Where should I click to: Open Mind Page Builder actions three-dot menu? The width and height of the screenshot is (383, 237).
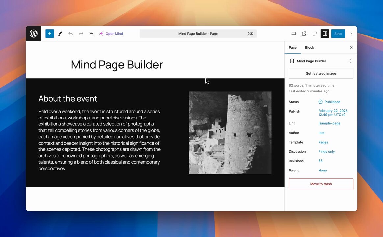pos(350,61)
